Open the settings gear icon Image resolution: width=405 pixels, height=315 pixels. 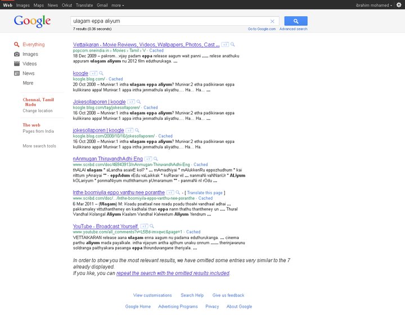(399, 5)
